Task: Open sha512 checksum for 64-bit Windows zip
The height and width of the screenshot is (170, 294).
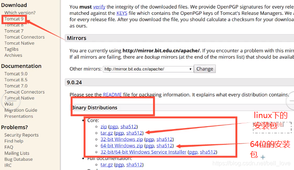Action: [164, 146]
